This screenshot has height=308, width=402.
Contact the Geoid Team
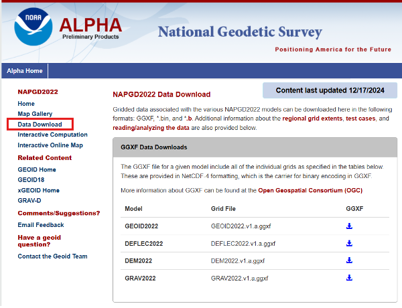tap(52, 256)
